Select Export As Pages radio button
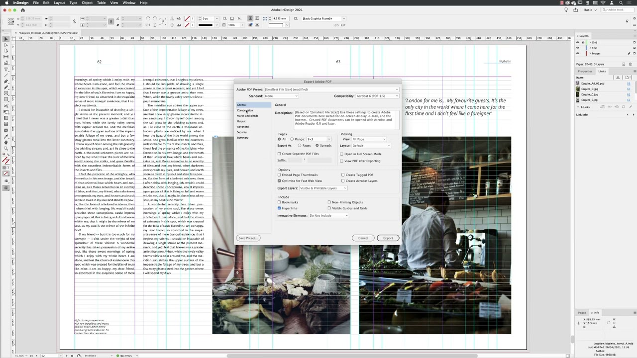Screen dimensions: 637x358 [300, 146]
